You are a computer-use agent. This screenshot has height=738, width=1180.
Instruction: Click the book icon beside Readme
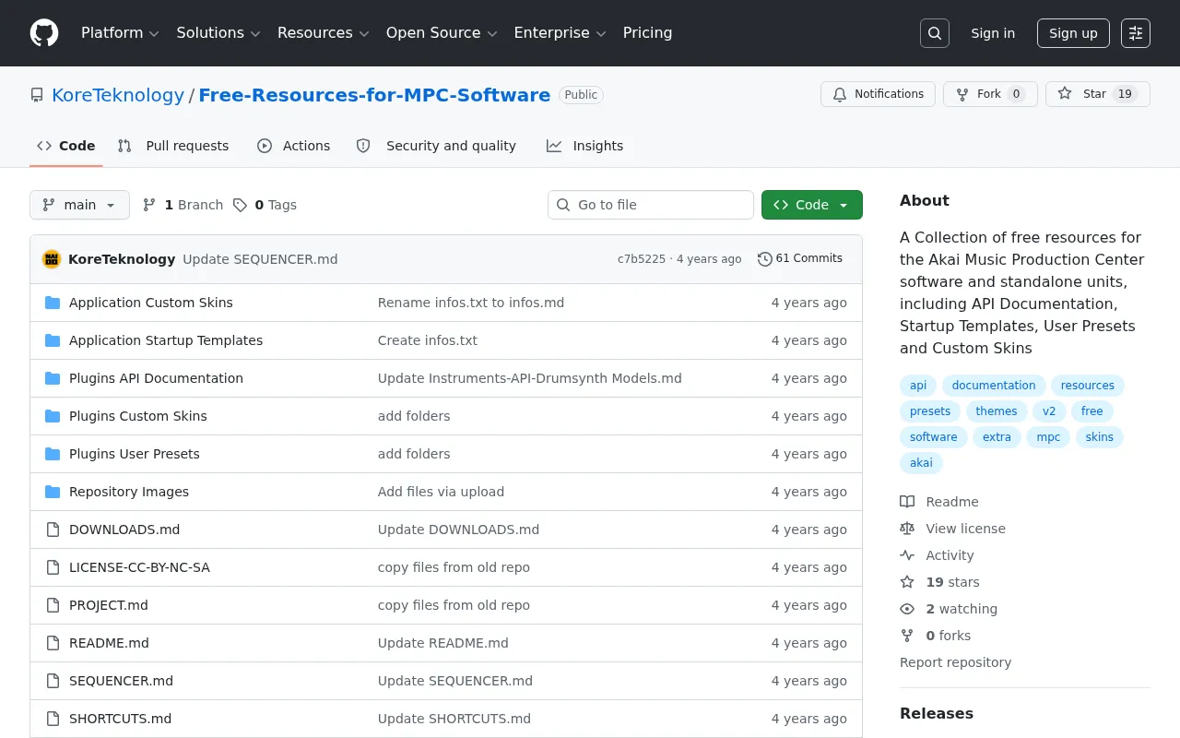pos(907,502)
